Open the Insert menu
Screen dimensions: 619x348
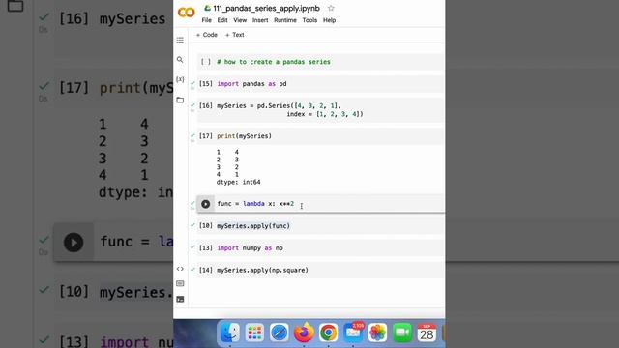point(260,20)
